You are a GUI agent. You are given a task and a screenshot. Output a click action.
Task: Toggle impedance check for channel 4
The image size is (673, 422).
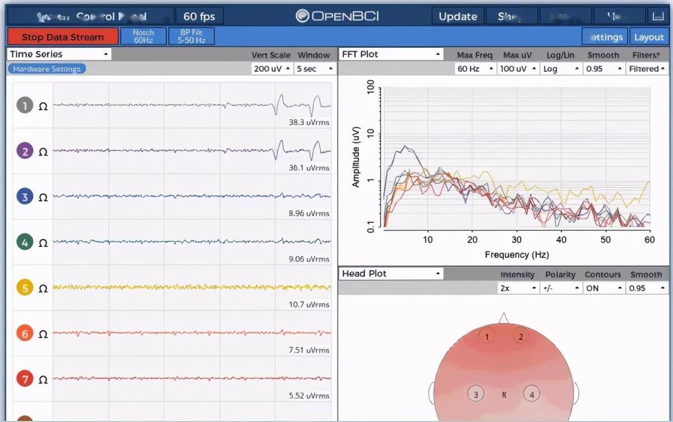[x=43, y=243]
